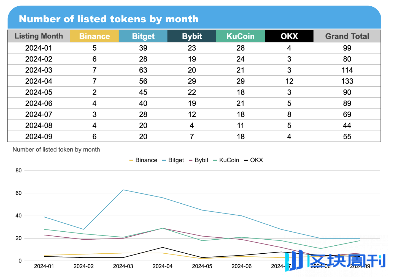394x277 pixels.
Task: Click Grand Total 80 in 2024-02 row
Action: pyautogui.click(x=347, y=59)
